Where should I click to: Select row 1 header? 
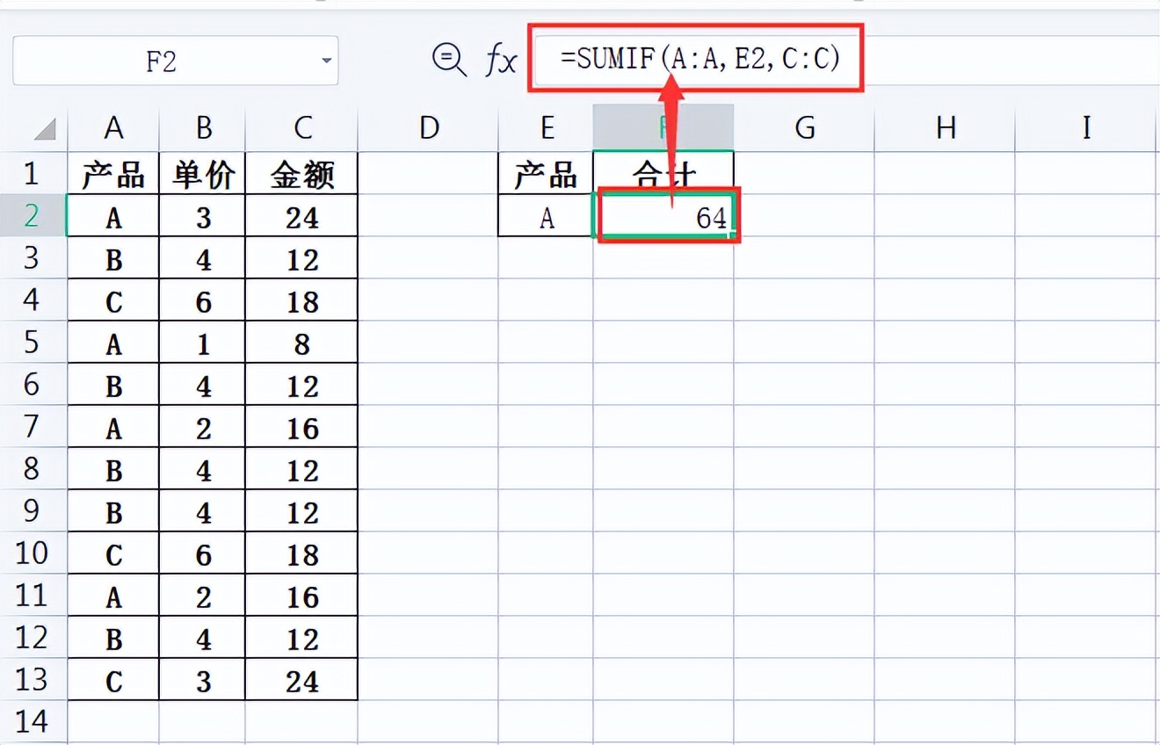tap(33, 173)
